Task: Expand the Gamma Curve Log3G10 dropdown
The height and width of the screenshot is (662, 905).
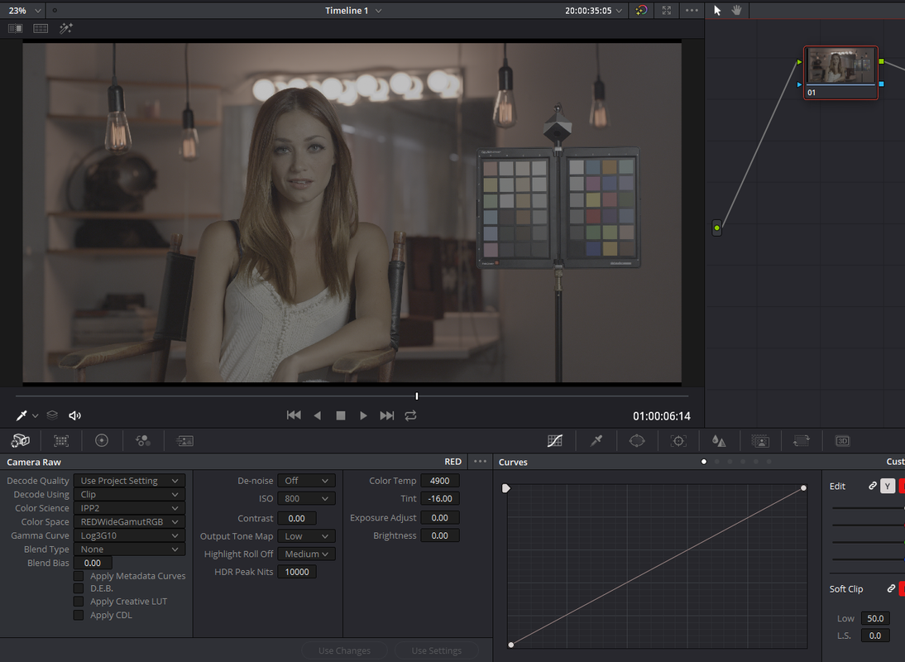Action: 129,535
